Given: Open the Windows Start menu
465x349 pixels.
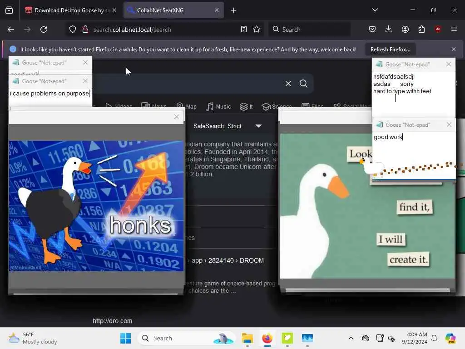Looking at the screenshot, I should (125, 338).
